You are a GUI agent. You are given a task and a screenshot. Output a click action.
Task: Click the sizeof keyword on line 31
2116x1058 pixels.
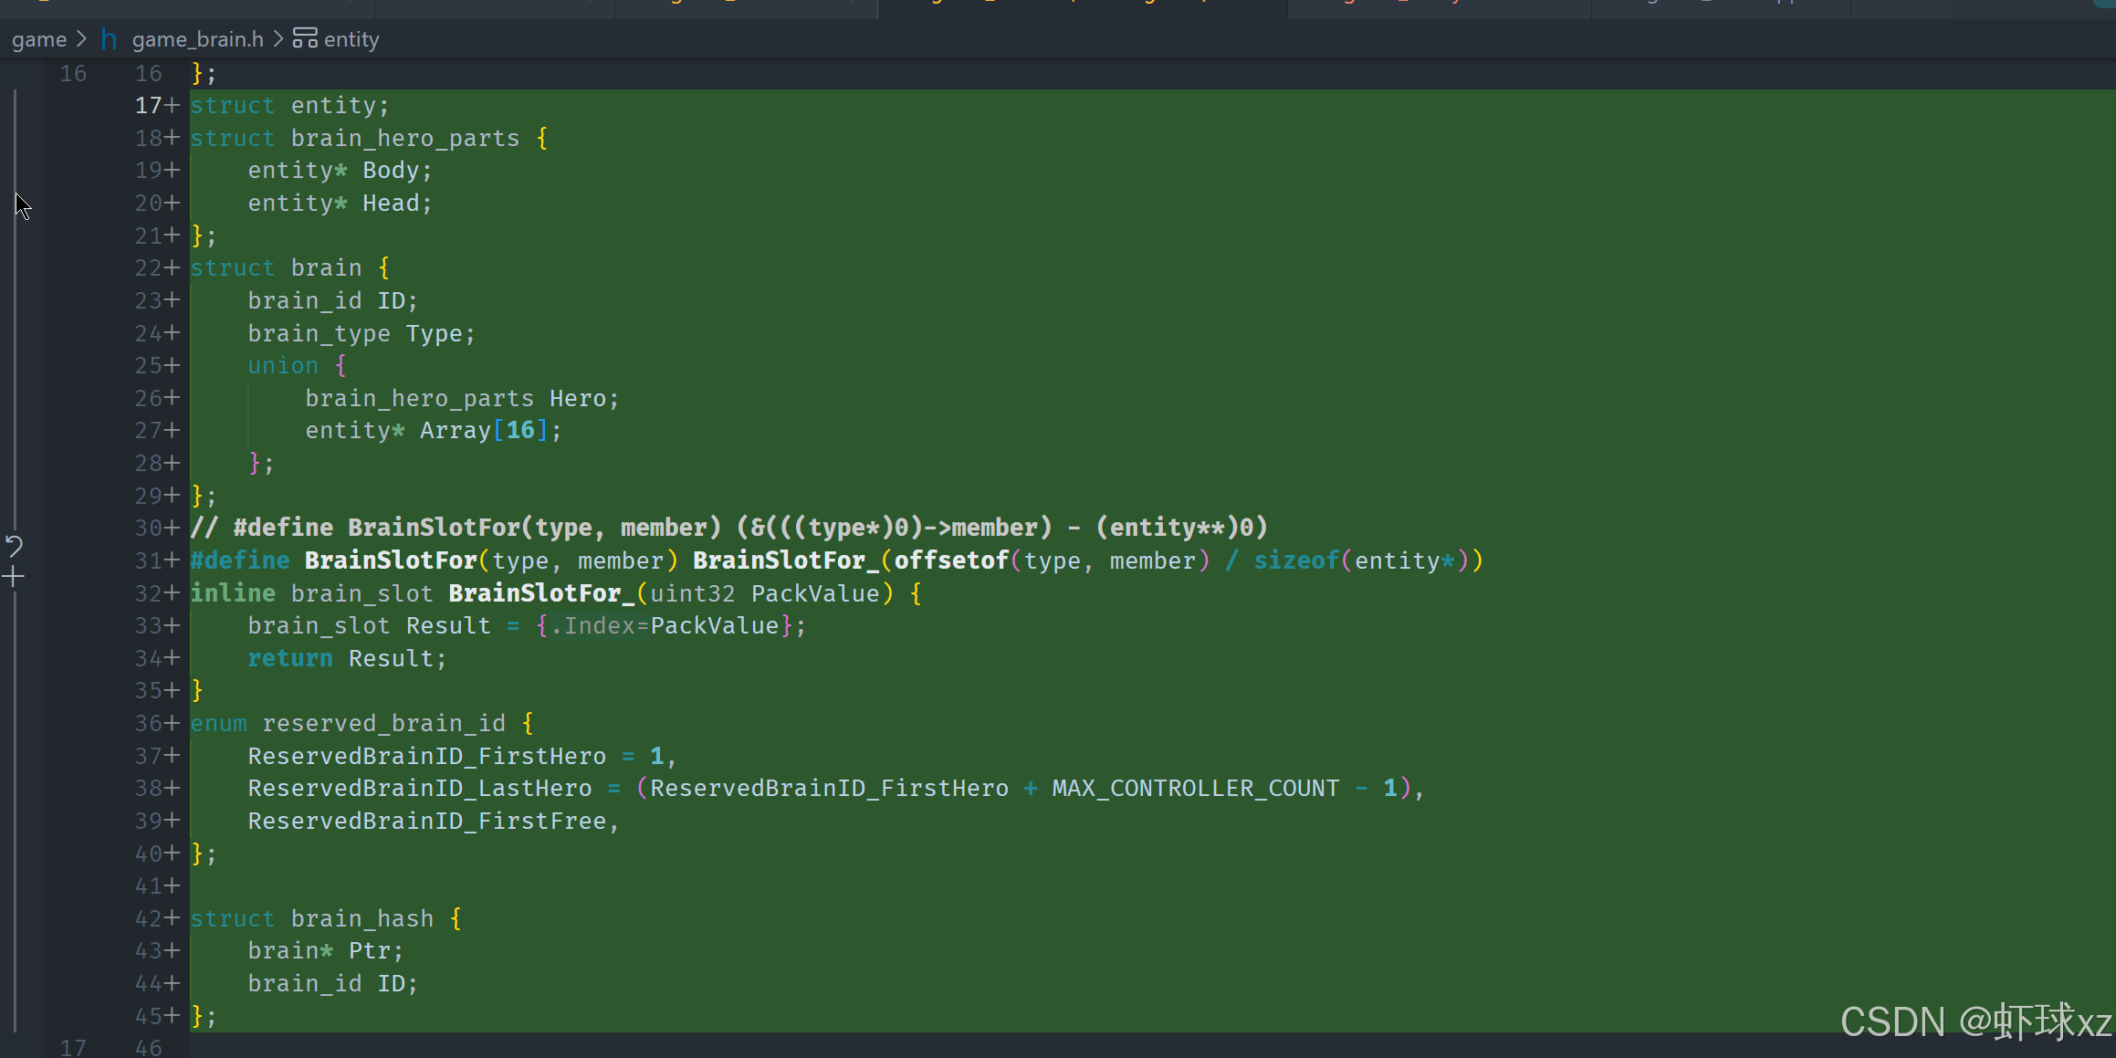pyautogui.click(x=1295, y=560)
